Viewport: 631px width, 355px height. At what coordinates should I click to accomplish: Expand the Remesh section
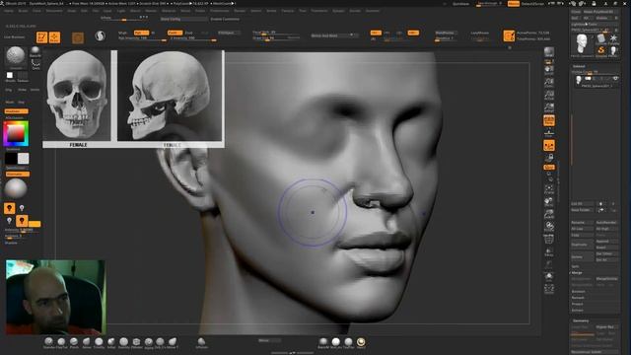(578, 298)
